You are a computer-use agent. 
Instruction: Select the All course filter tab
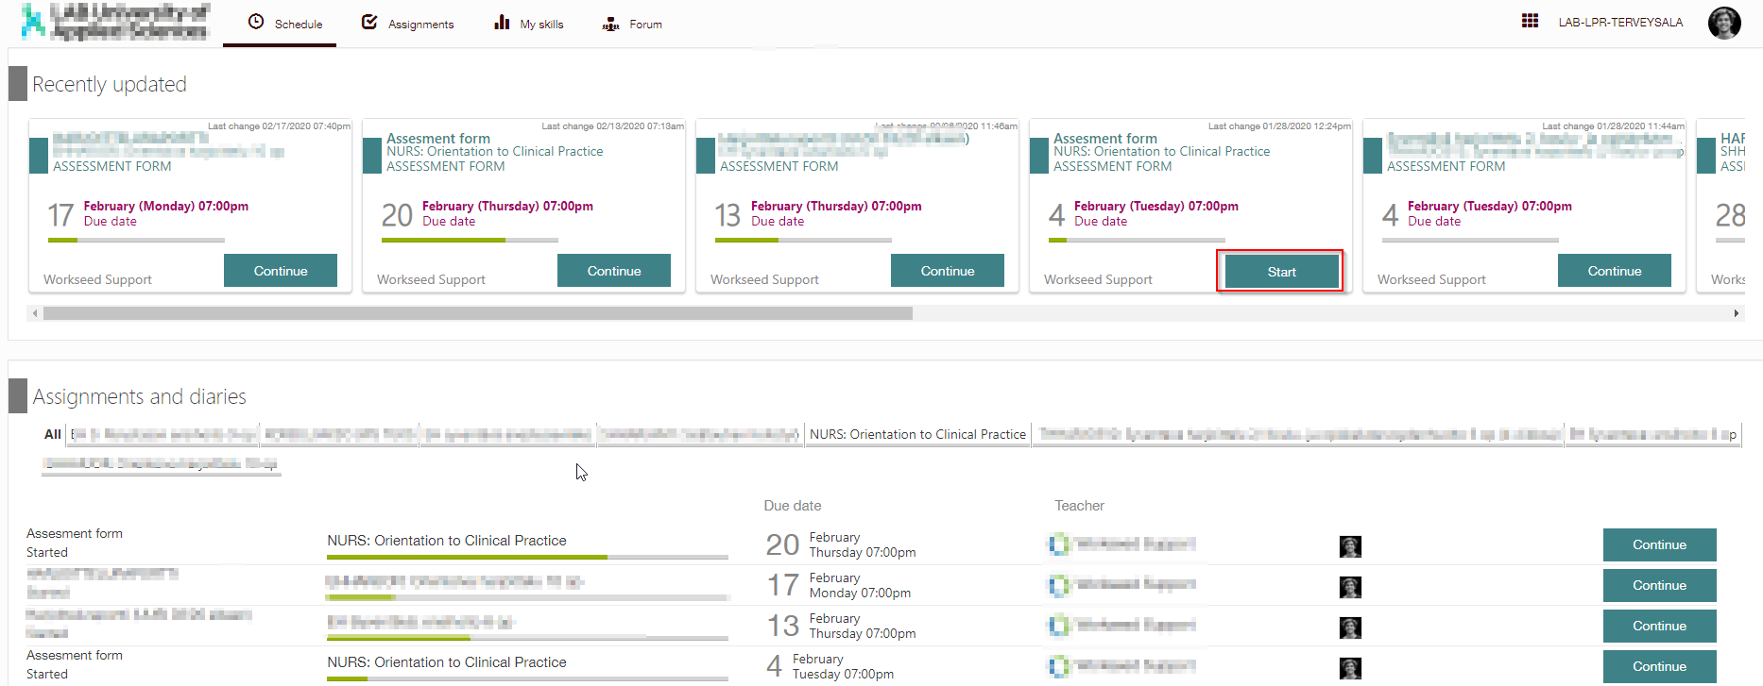(x=53, y=434)
